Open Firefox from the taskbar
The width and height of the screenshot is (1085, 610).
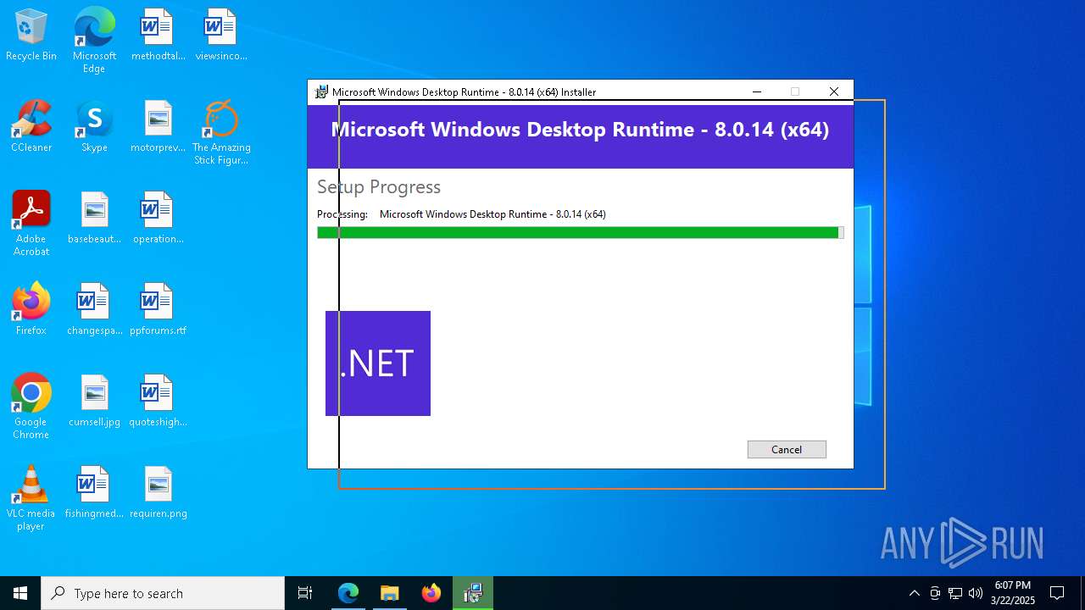click(431, 593)
